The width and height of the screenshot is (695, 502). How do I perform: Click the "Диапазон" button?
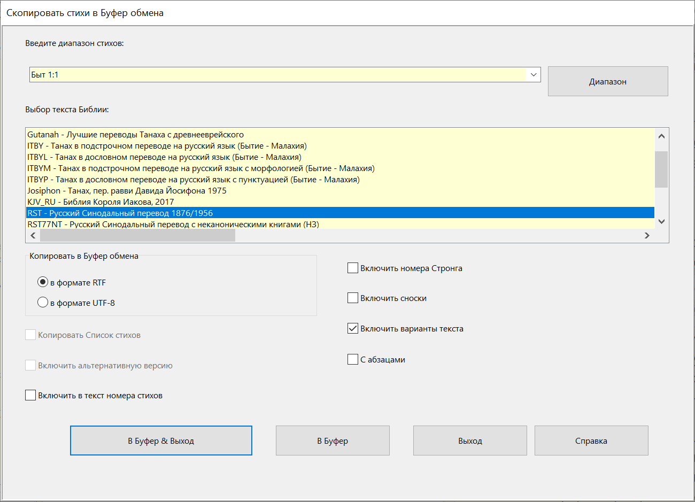[x=608, y=81]
